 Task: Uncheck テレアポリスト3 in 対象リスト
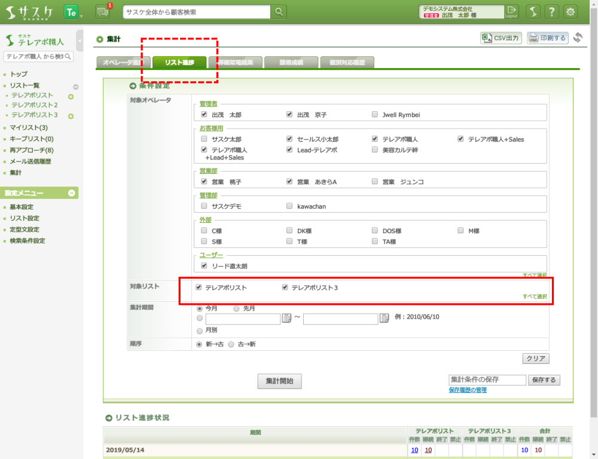285,287
